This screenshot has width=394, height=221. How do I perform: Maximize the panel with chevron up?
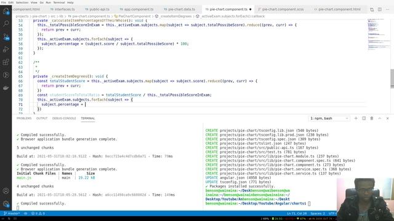[380, 118]
